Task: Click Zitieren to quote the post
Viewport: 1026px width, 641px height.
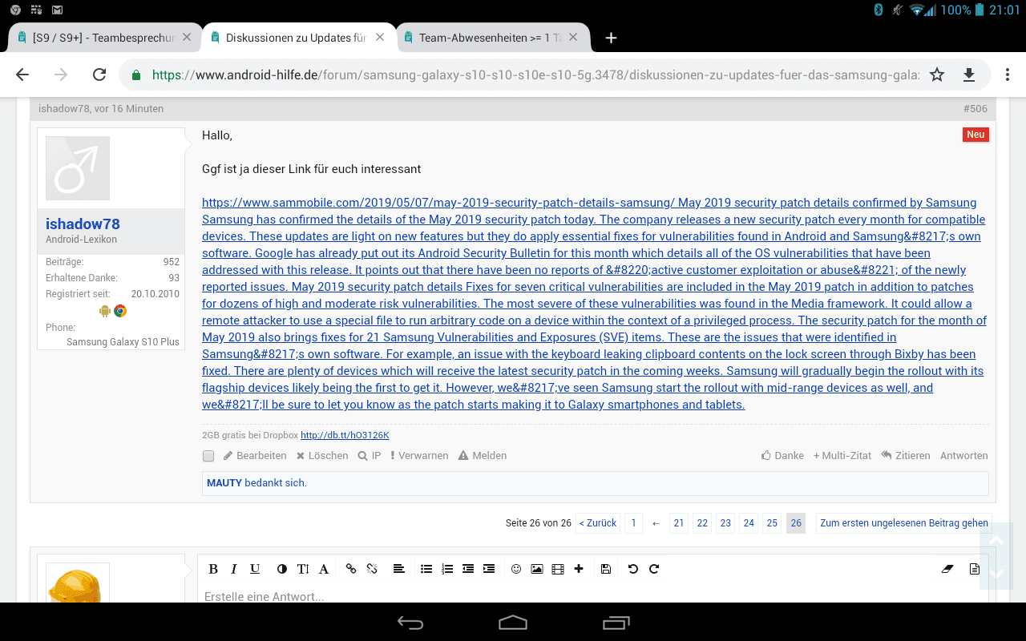Action: click(x=906, y=455)
